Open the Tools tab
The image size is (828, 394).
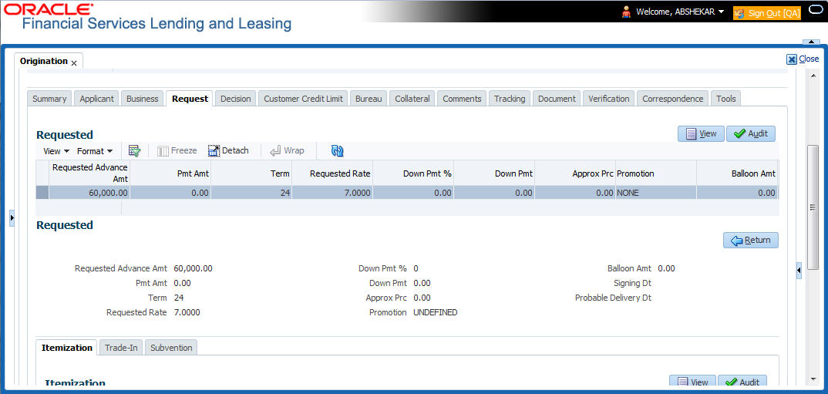click(726, 99)
